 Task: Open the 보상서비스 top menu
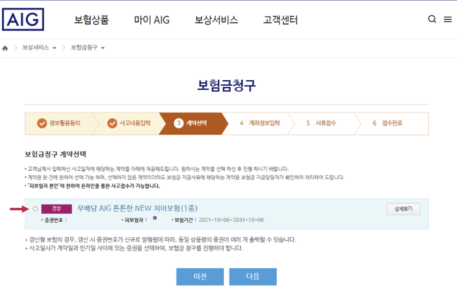(216, 20)
